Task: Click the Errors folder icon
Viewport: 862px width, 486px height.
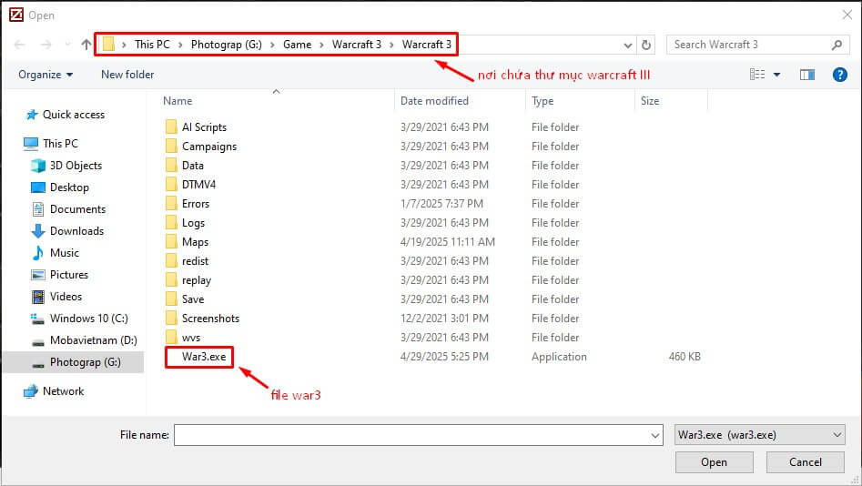Action: [171, 204]
